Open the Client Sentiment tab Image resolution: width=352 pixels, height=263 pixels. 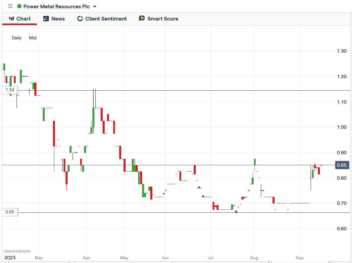(102, 19)
